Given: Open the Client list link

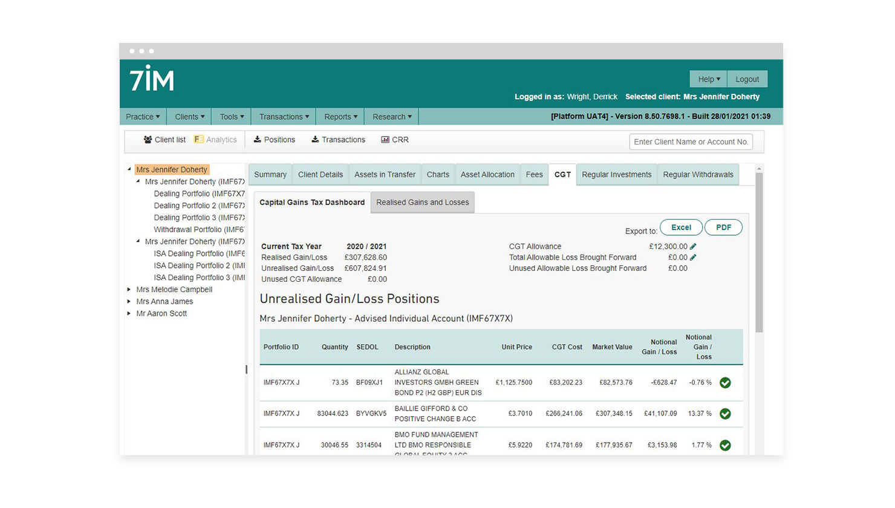Looking at the screenshot, I should [x=164, y=140].
